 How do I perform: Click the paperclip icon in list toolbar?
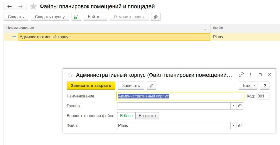[x=156, y=17]
